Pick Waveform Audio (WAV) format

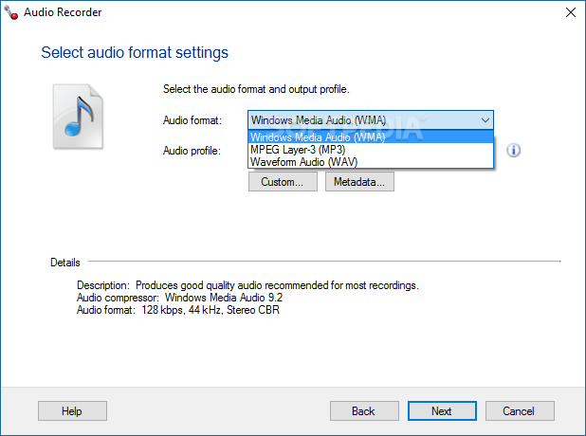pos(371,162)
